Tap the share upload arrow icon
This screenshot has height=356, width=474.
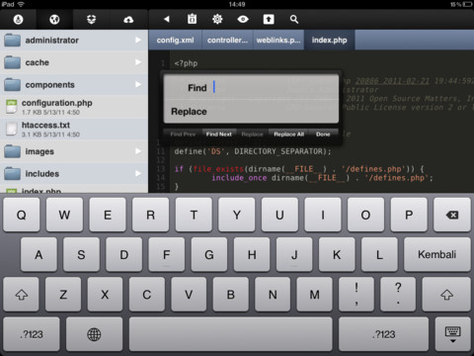click(269, 19)
